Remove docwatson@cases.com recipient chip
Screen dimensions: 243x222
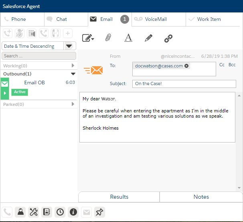click(x=186, y=66)
